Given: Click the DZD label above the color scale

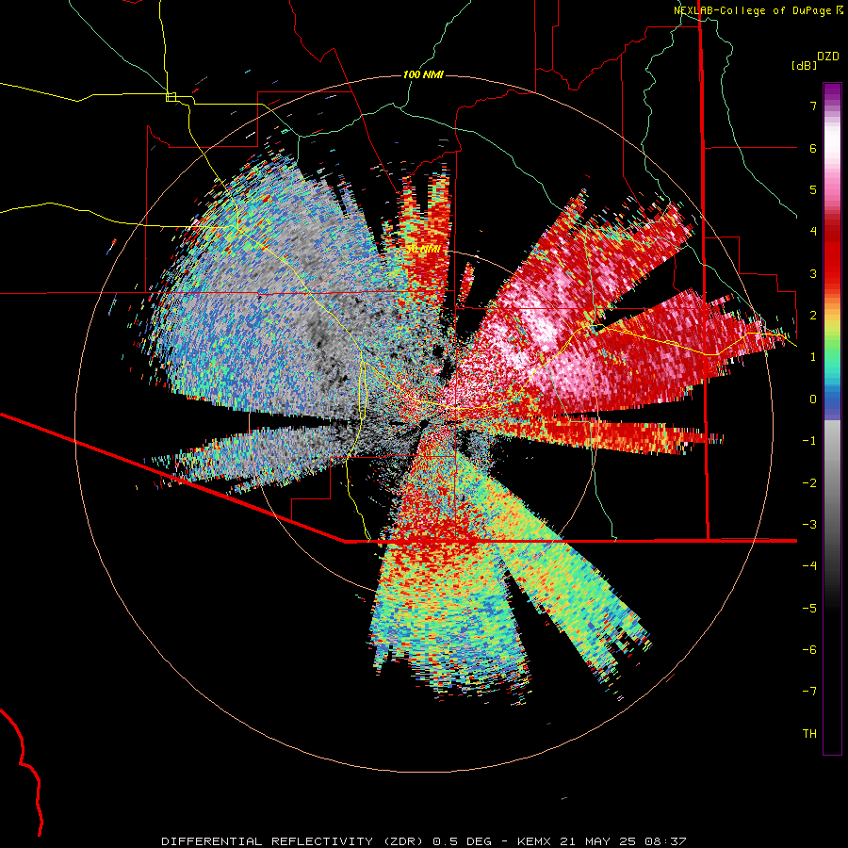Looking at the screenshot, I should (828, 57).
